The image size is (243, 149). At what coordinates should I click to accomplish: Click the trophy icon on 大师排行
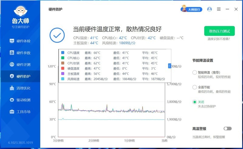tap(184, 8)
